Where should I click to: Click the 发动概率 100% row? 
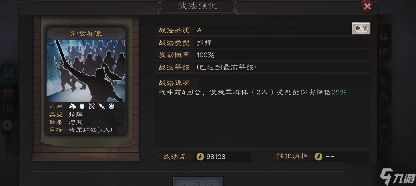coord(262,55)
